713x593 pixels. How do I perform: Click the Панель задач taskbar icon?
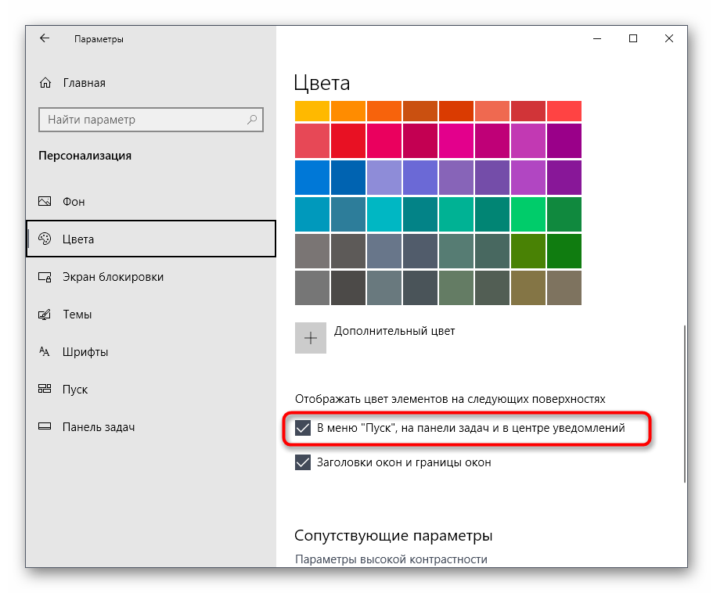45,427
